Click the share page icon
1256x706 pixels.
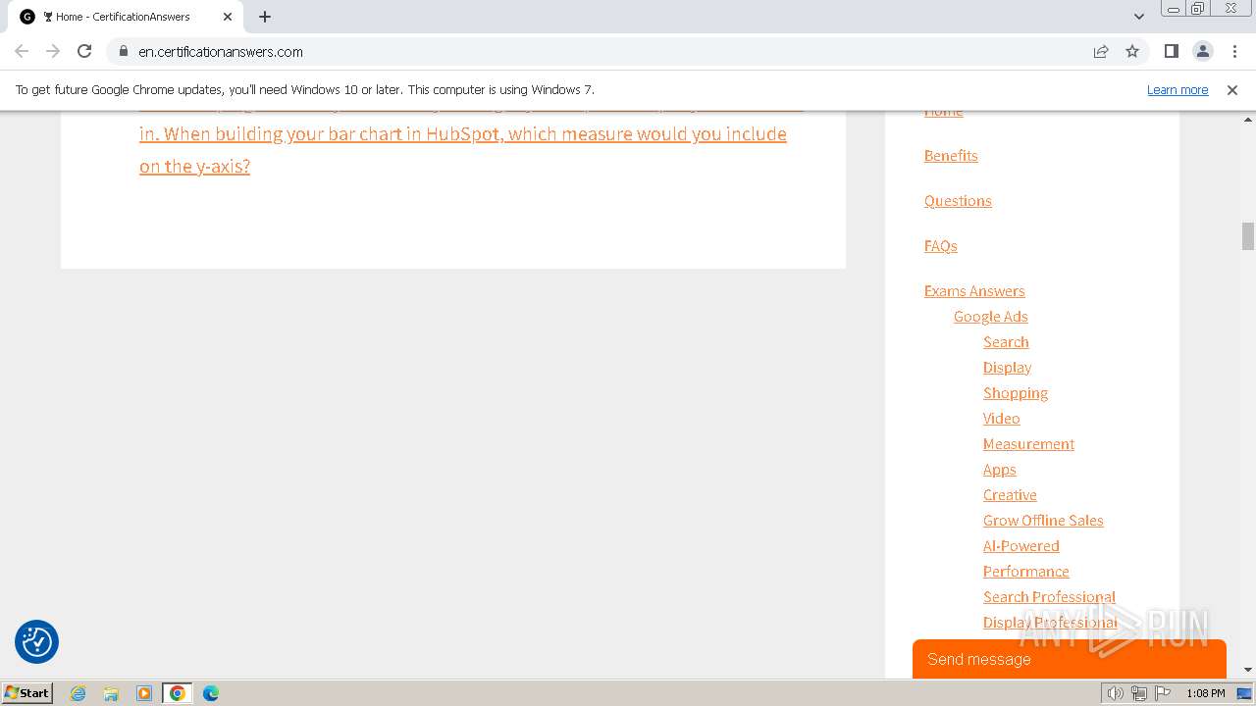1101,51
